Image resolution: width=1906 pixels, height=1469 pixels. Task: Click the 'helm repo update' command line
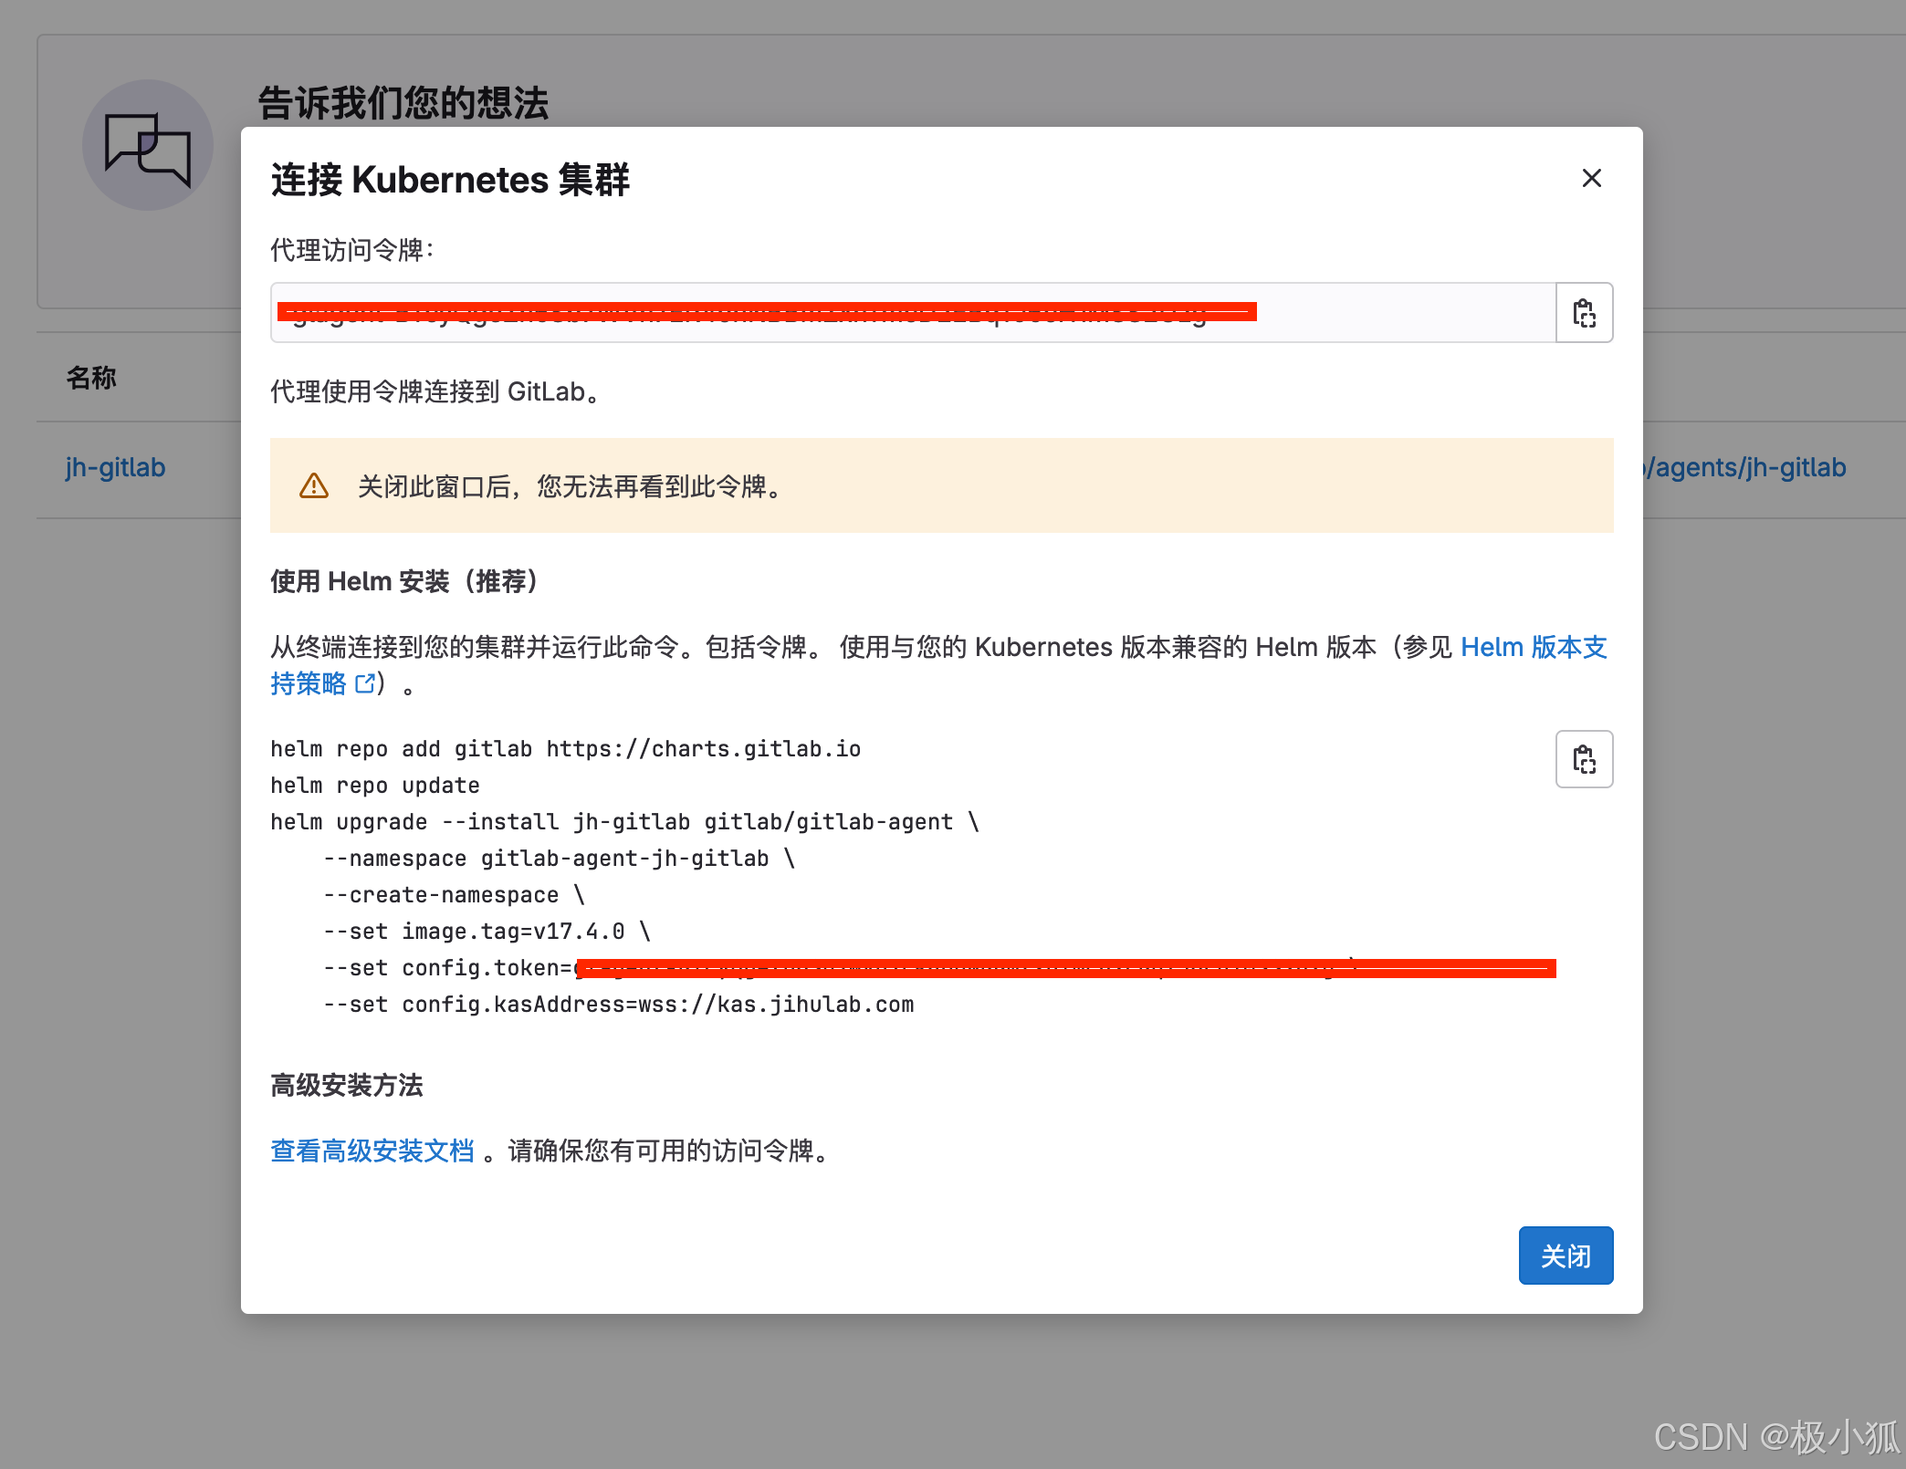[x=374, y=786]
